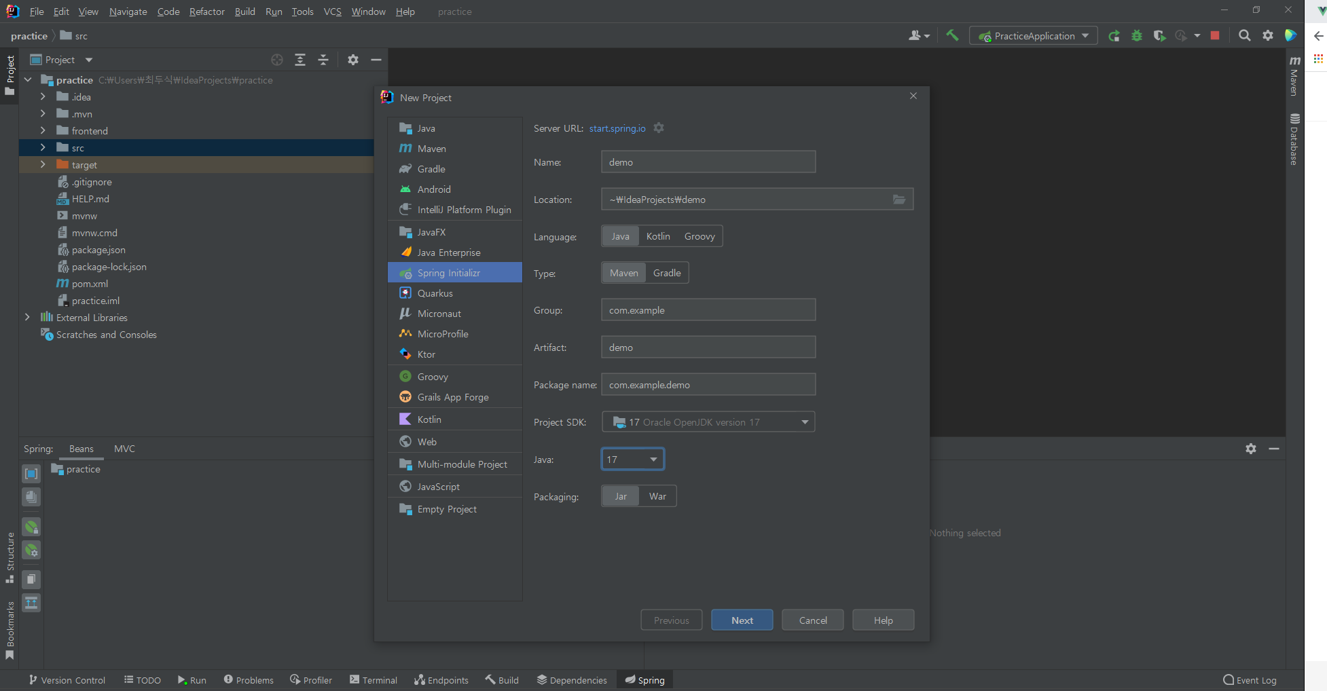The image size is (1327, 691).
Task: Open the Project SDK dropdown
Action: click(708, 422)
